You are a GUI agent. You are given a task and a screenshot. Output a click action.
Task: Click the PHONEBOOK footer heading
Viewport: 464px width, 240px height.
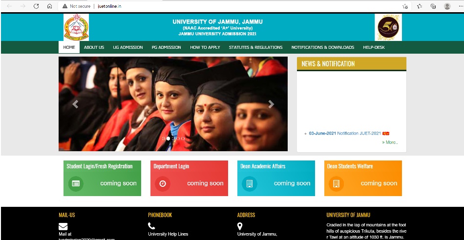160,215
